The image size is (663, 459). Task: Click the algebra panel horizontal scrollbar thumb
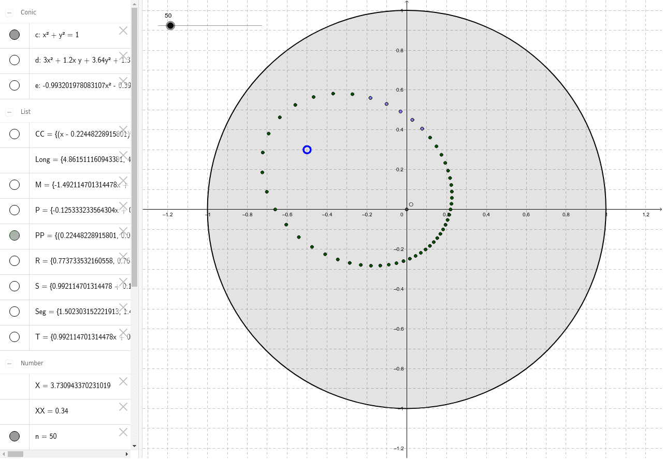pyautogui.click(x=16, y=454)
